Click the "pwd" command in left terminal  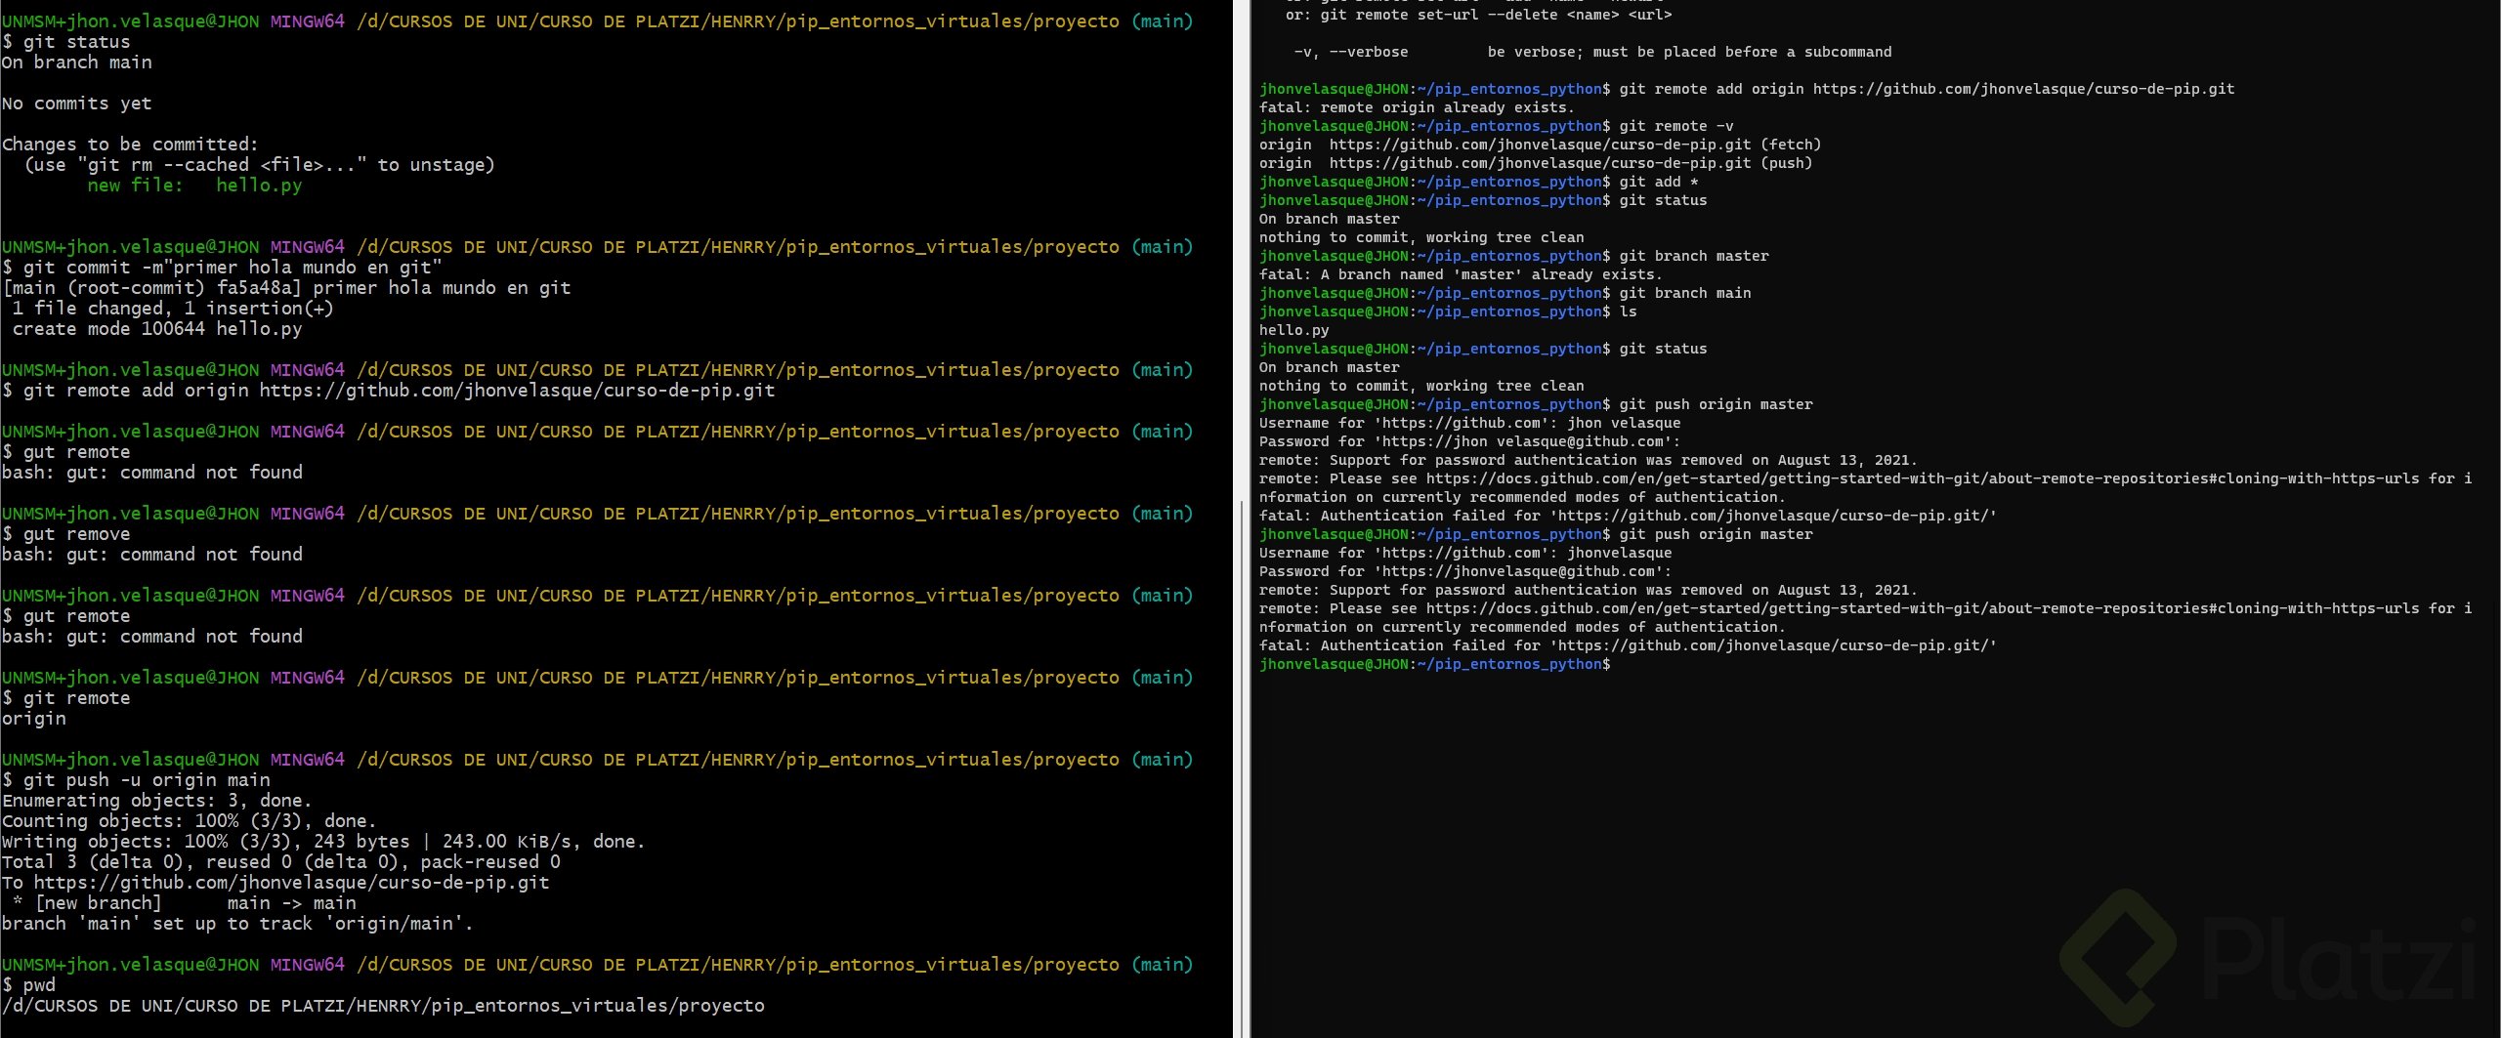pos(39,985)
